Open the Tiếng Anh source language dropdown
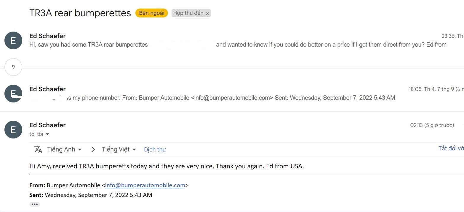The height and width of the screenshot is (212, 464). click(64, 149)
